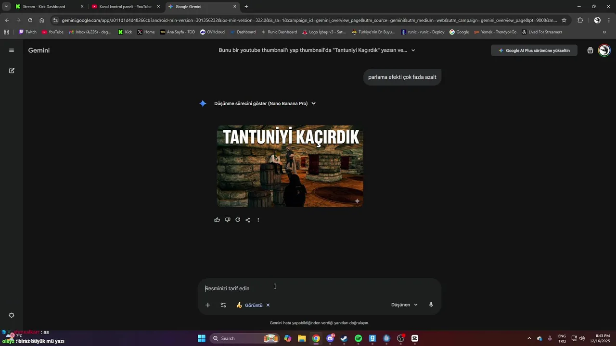This screenshot has height=346, width=616.
Task: Open a new Chrome tab
Action: 246,7
